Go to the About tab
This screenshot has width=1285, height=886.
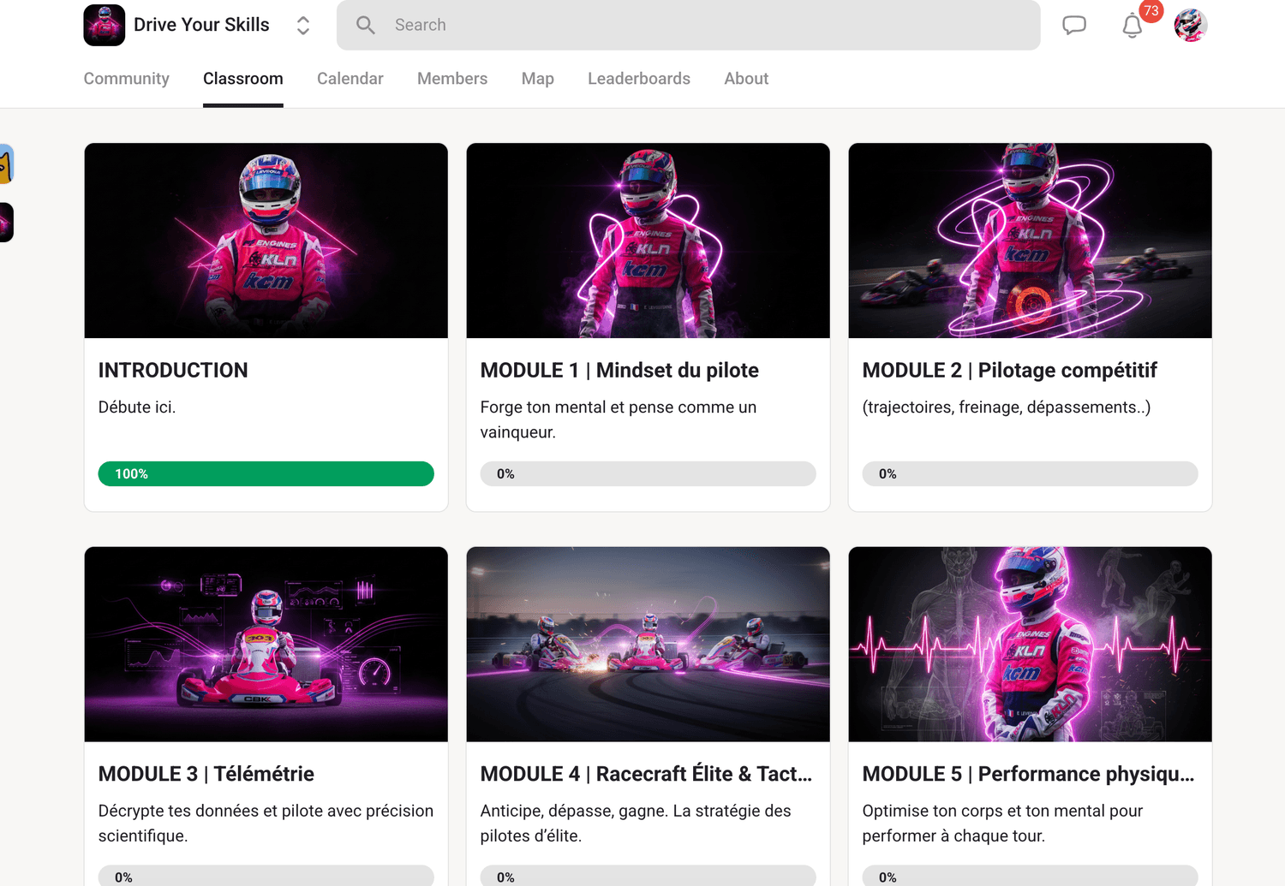(x=746, y=79)
